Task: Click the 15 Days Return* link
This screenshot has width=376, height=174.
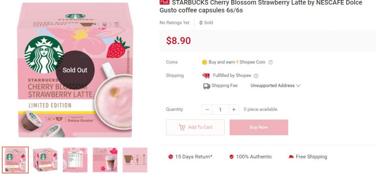Action: [194, 157]
